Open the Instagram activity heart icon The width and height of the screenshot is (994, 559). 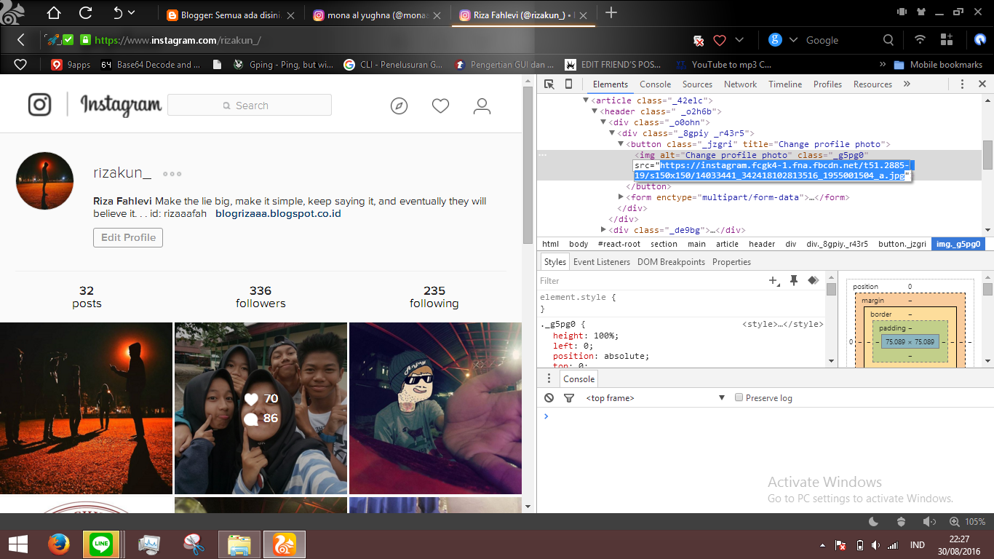(440, 106)
